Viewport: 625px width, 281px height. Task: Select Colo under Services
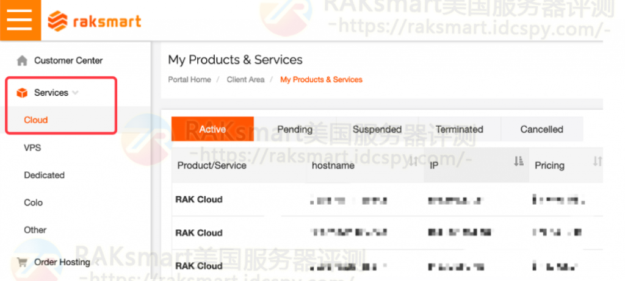coord(33,202)
